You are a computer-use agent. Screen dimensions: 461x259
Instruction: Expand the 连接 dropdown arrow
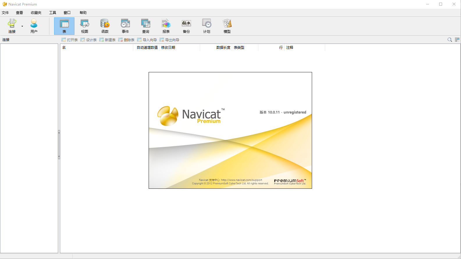(22, 26)
